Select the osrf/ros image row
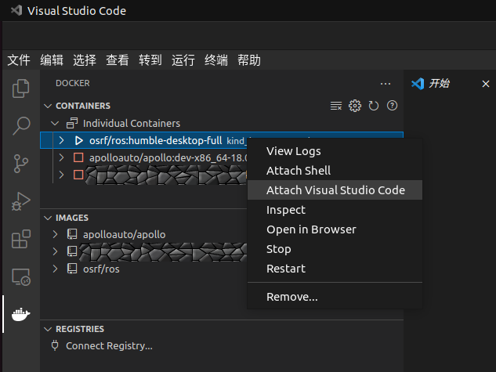 coord(144,269)
